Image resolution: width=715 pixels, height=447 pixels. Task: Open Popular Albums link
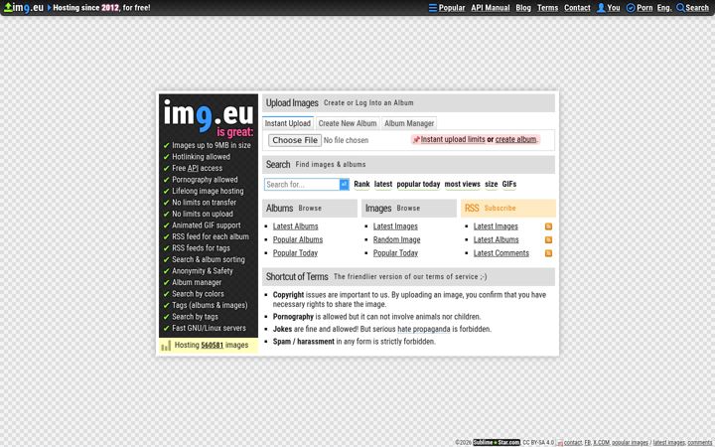click(298, 239)
